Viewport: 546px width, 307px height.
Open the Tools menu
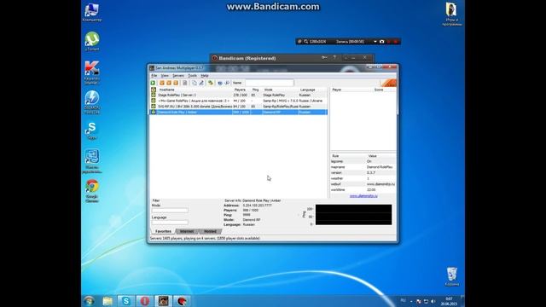pyautogui.click(x=192, y=76)
